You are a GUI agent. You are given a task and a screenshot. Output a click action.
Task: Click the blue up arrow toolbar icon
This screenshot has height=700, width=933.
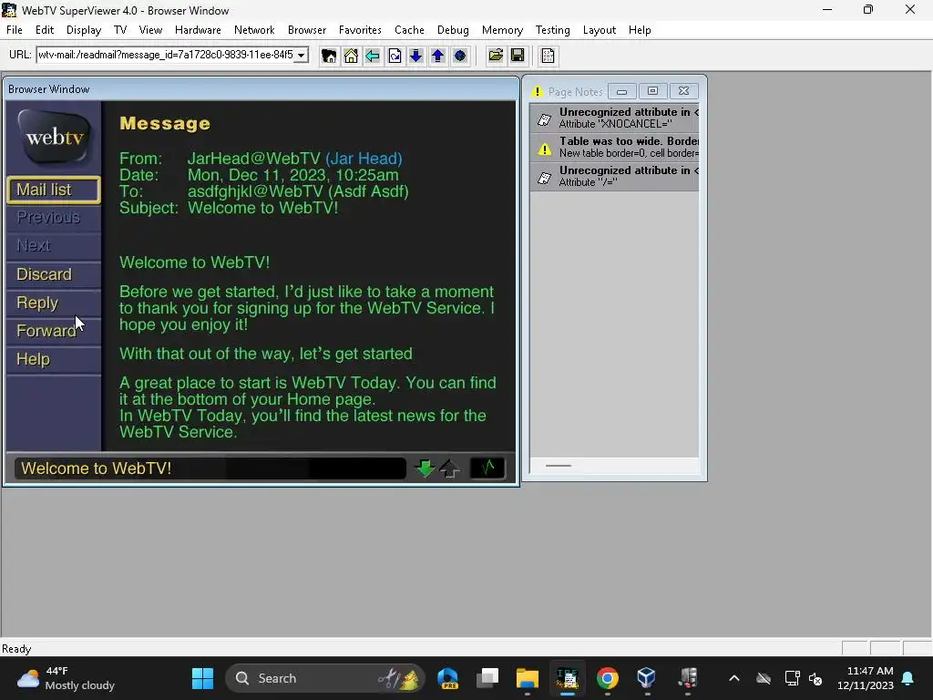pyautogui.click(x=438, y=56)
